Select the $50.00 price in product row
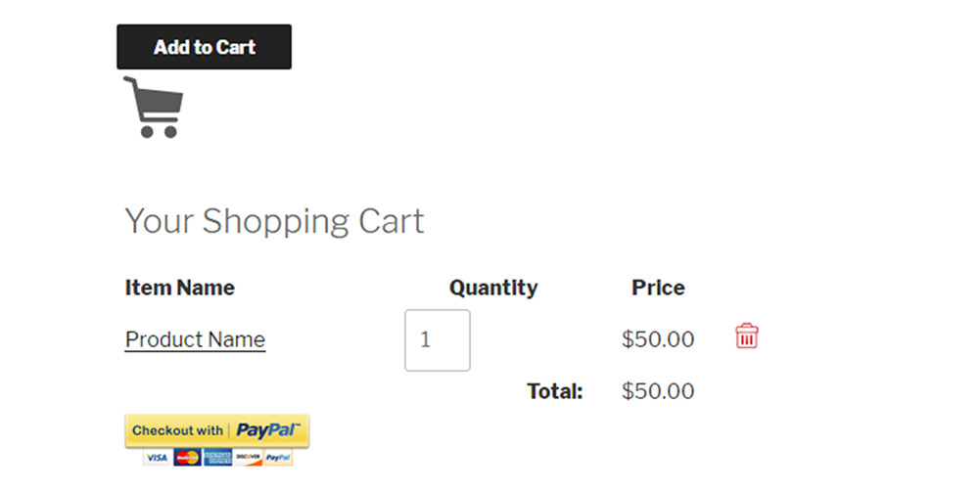 (658, 339)
